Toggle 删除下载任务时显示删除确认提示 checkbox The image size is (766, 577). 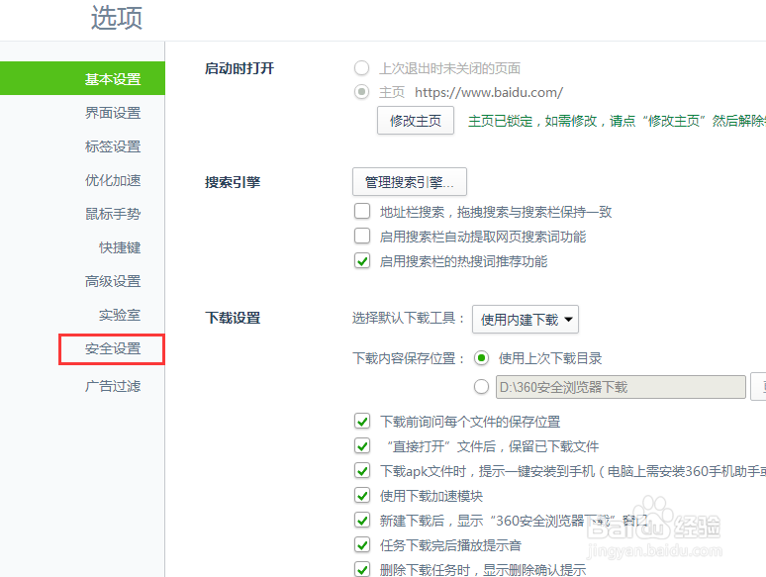[x=362, y=569]
